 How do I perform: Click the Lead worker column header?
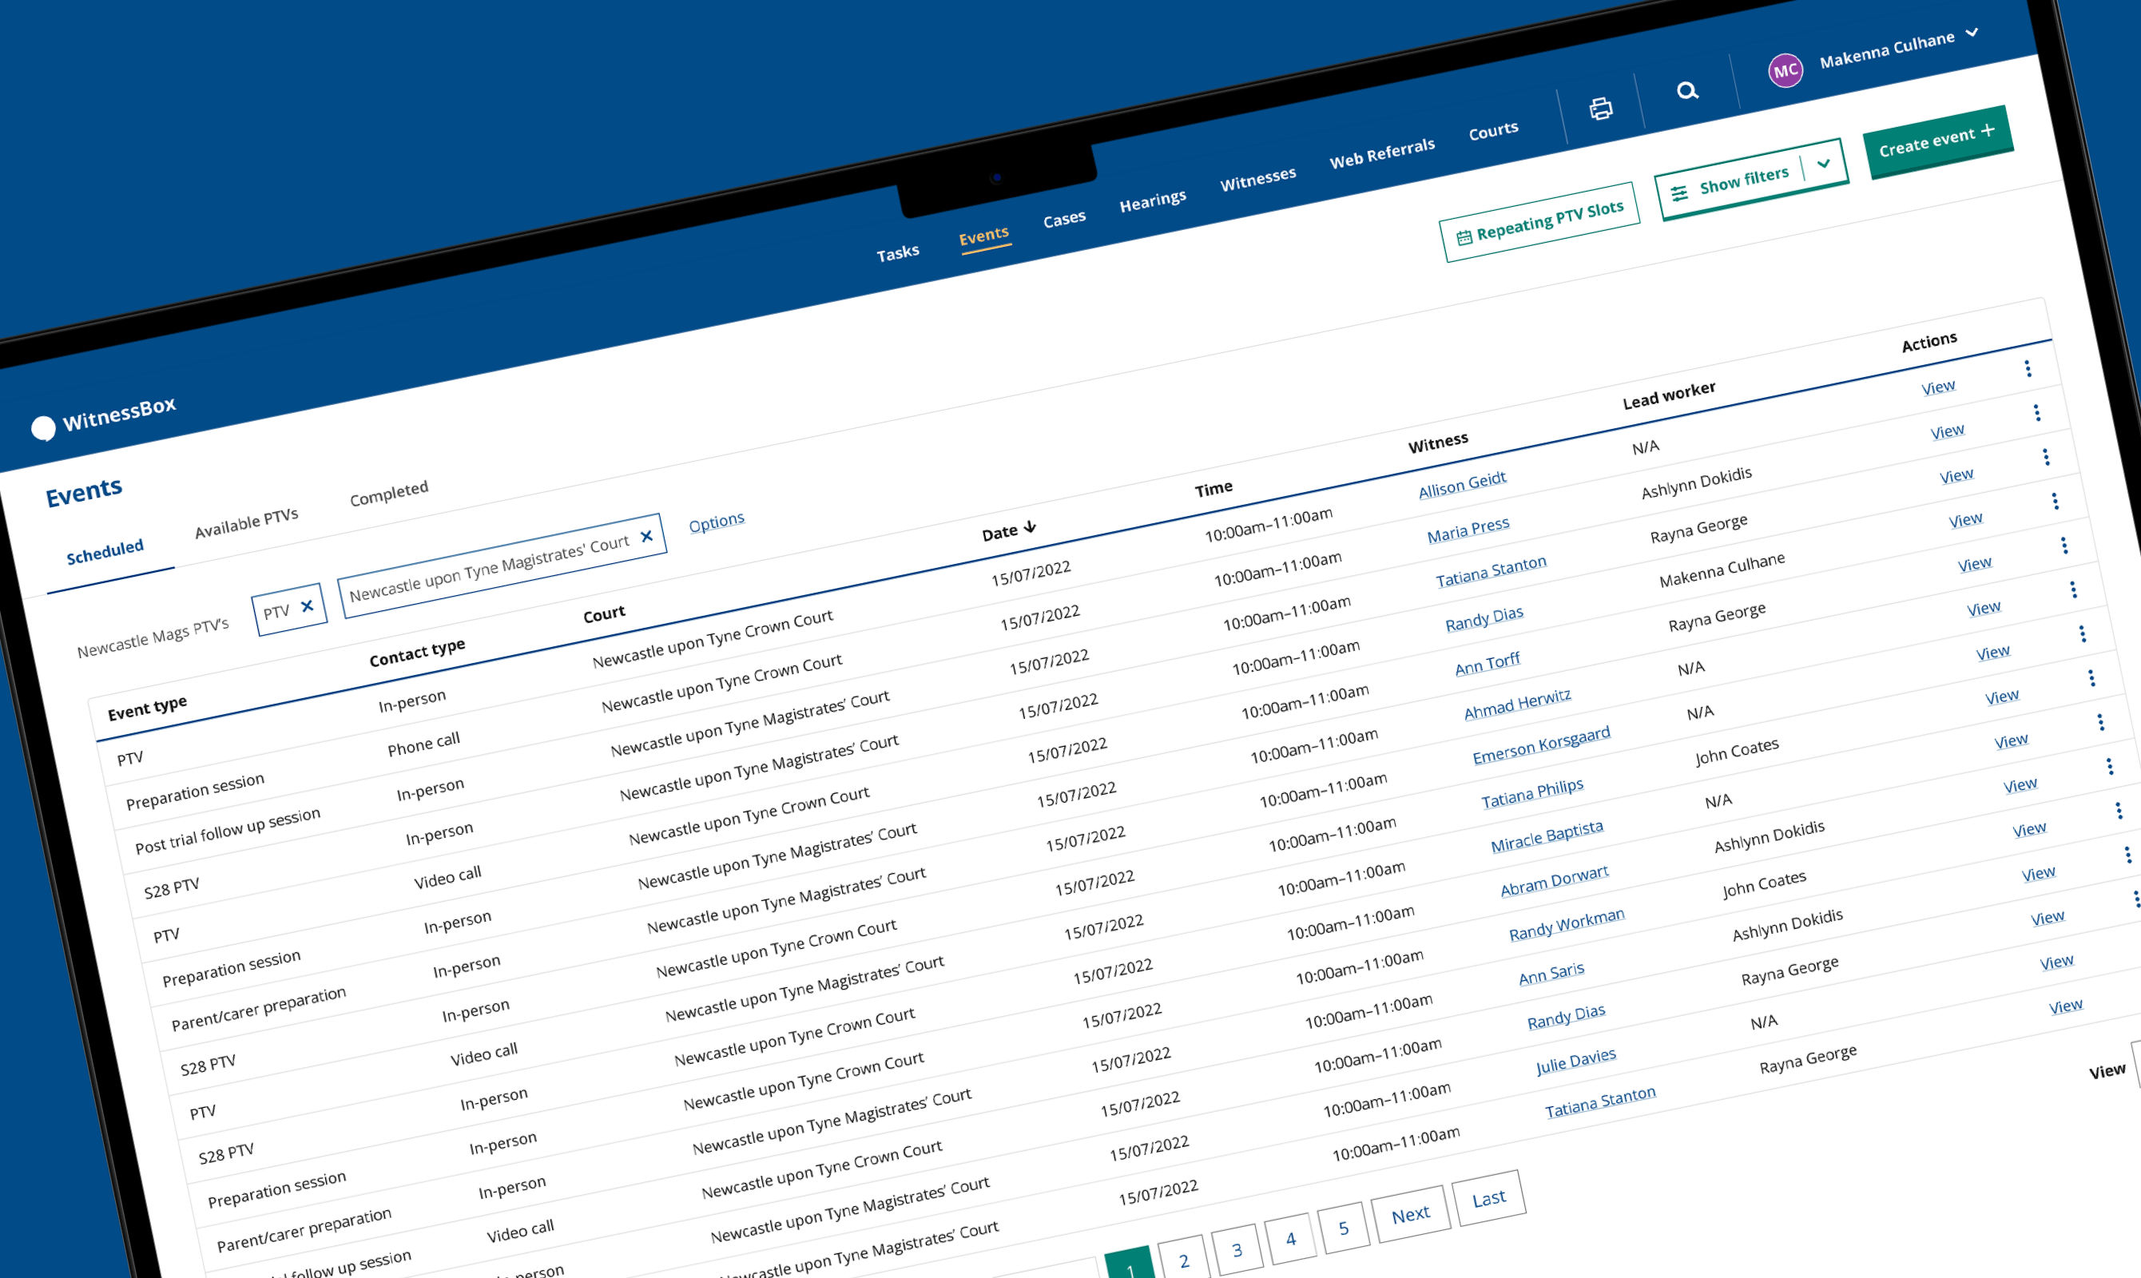[1668, 395]
